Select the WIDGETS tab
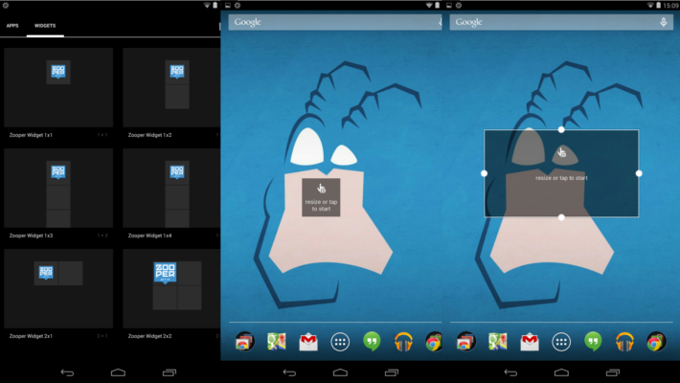The width and height of the screenshot is (680, 383). pos(45,26)
